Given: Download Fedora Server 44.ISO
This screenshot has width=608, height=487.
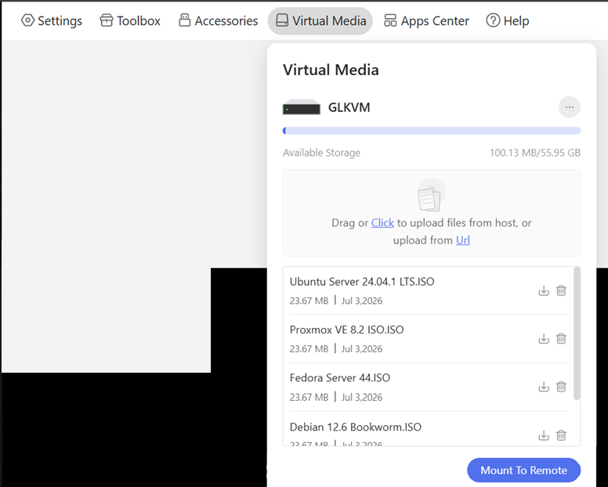Looking at the screenshot, I should click(x=544, y=386).
